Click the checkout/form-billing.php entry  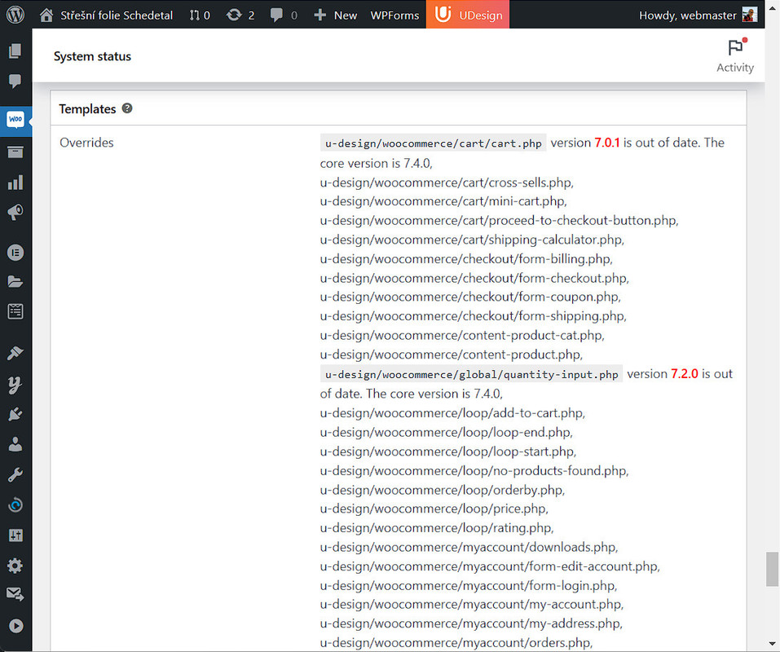tap(466, 258)
